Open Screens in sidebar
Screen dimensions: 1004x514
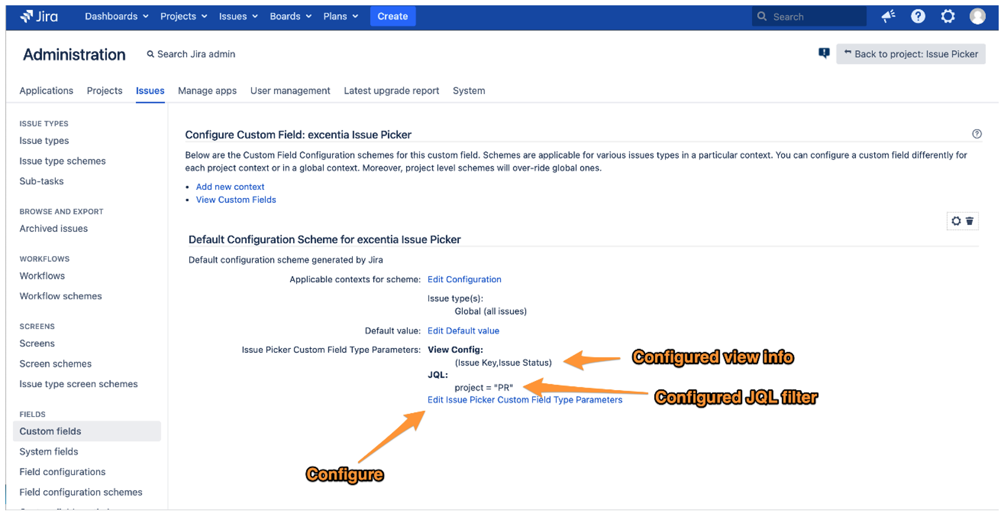37,344
